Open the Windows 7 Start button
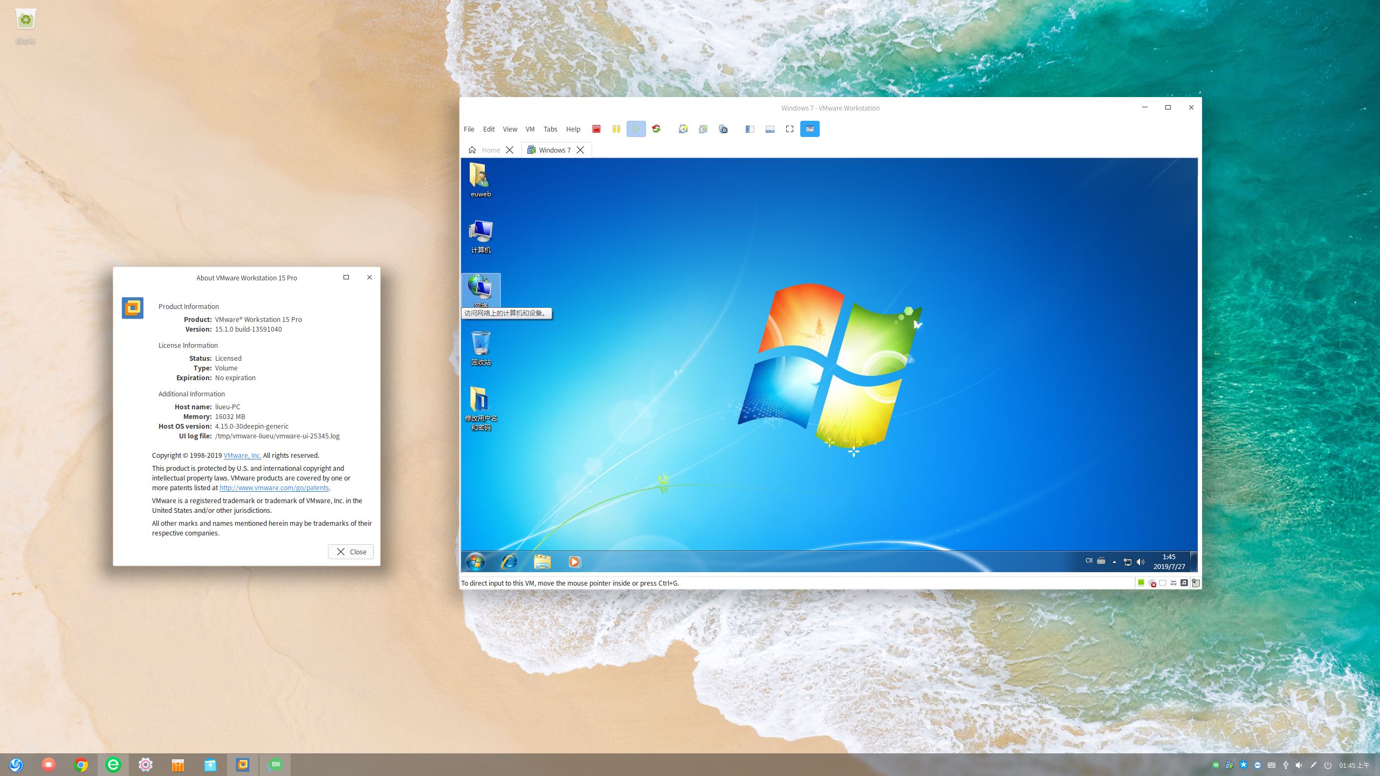Image resolution: width=1380 pixels, height=776 pixels. pyautogui.click(x=475, y=562)
